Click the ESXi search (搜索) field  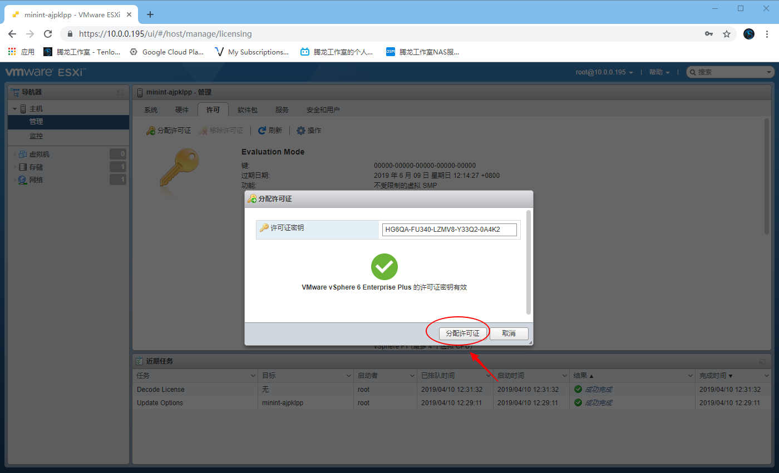(730, 72)
